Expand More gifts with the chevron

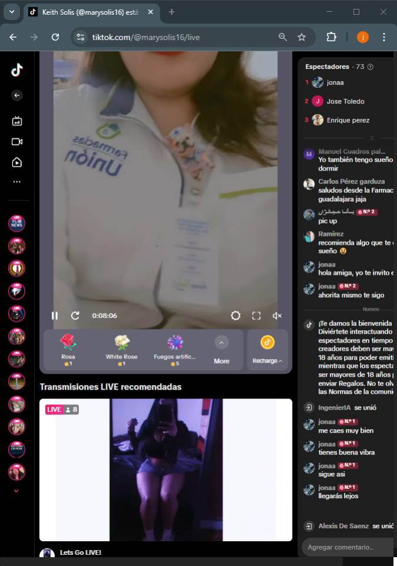[221, 343]
